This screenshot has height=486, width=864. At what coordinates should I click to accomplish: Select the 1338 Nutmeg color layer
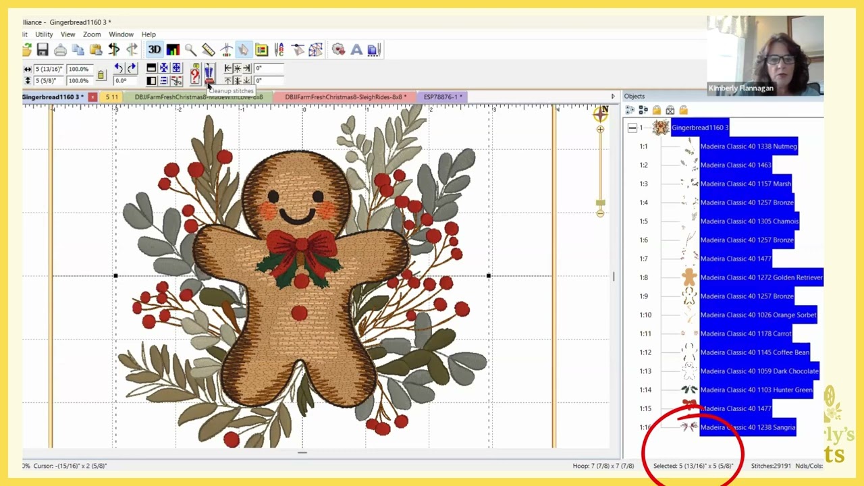coord(749,146)
